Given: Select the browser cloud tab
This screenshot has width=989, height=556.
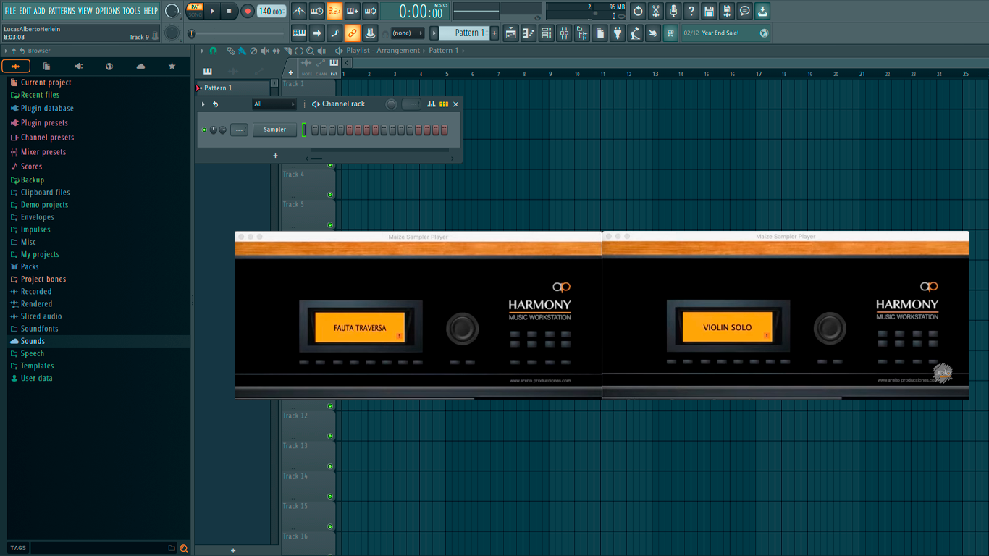Looking at the screenshot, I should pyautogui.click(x=140, y=66).
